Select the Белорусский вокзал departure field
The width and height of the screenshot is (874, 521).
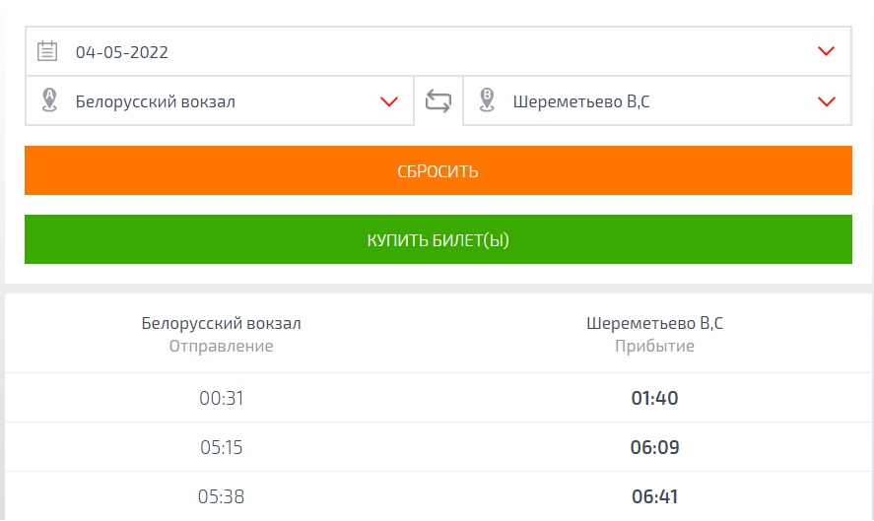click(x=156, y=101)
